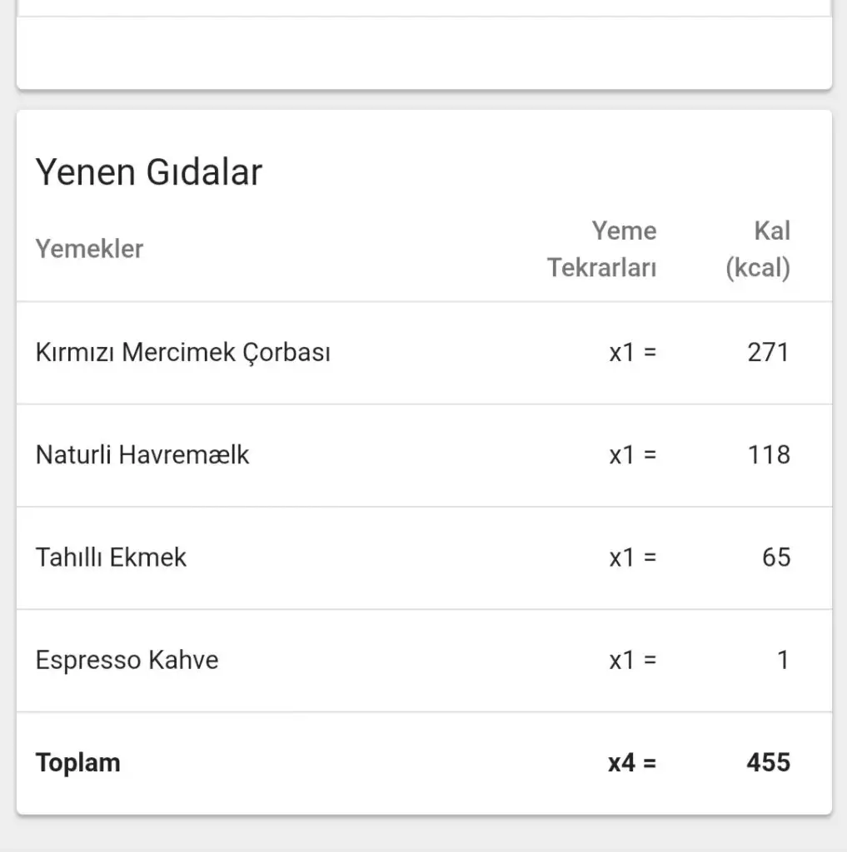Click the Toplam row label
The height and width of the screenshot is (852, 847).
(x=77, y=763)
